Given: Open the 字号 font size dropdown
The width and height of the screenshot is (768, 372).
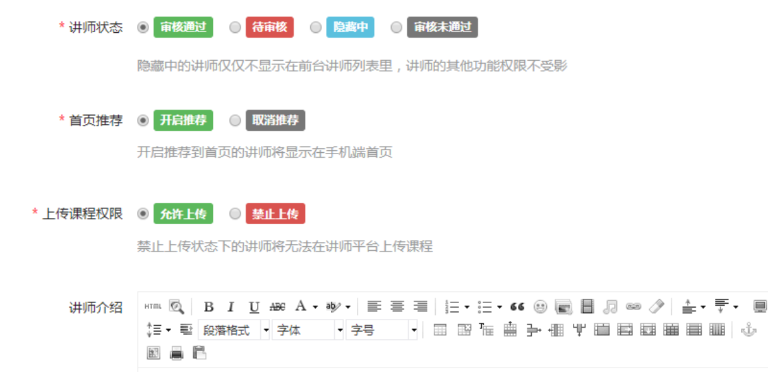Looking at the screenshot, I should coord(381,330).
